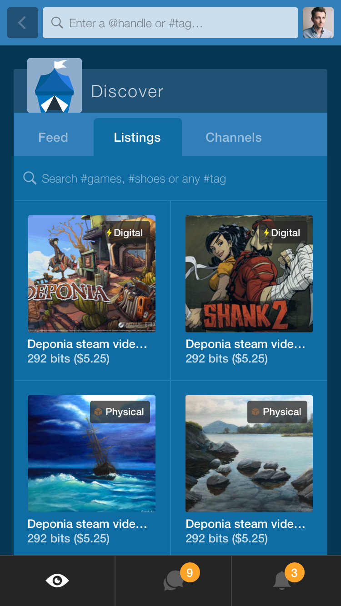Viewport: 341px width, 606px height.
Task: Tap the Digital badge on Deponia image
Action: pos(125,233)
